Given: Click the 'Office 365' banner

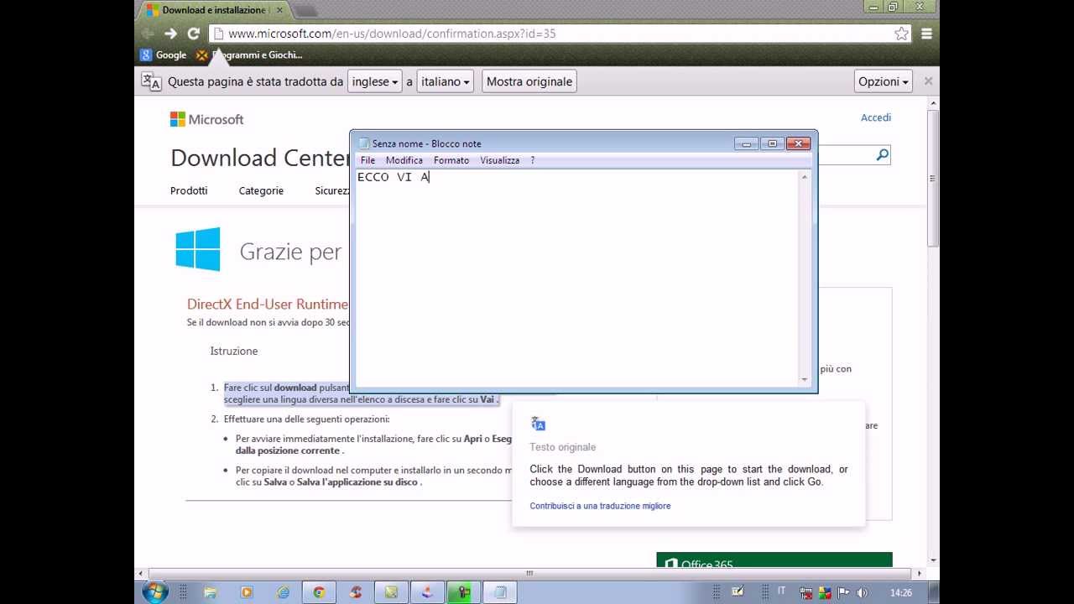Looking at the screenshot, I should [x=774, y=560].
